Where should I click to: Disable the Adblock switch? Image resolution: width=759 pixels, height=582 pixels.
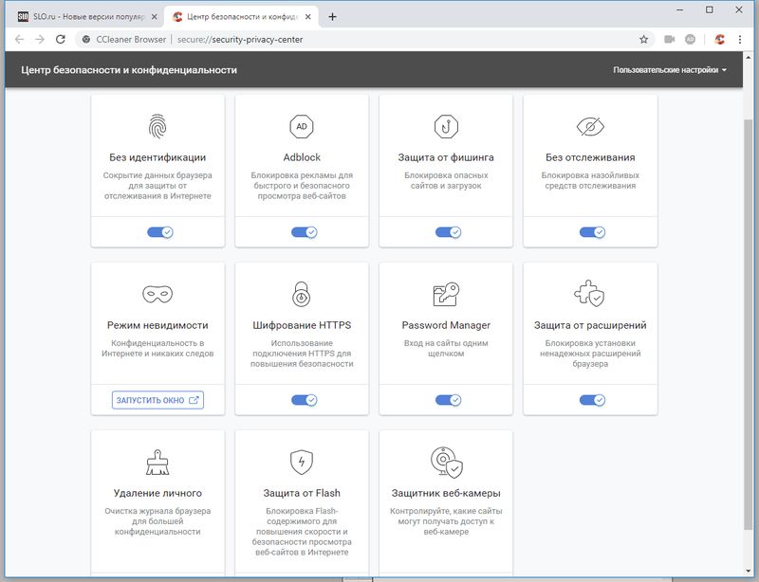coord(304,232)
